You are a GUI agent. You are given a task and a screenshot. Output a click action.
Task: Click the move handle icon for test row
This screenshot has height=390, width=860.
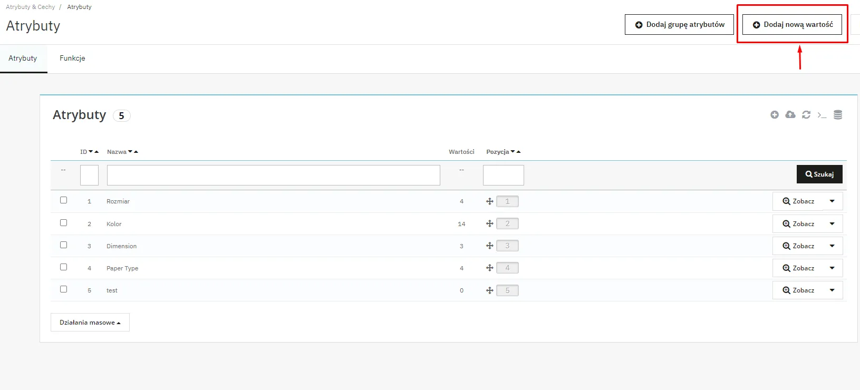pyautogui.click(x=489, y=290)
